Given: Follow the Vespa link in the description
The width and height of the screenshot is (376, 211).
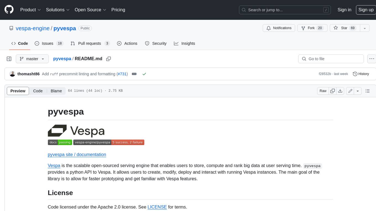Looking at the screenshot, I should [x=54, y=165].
